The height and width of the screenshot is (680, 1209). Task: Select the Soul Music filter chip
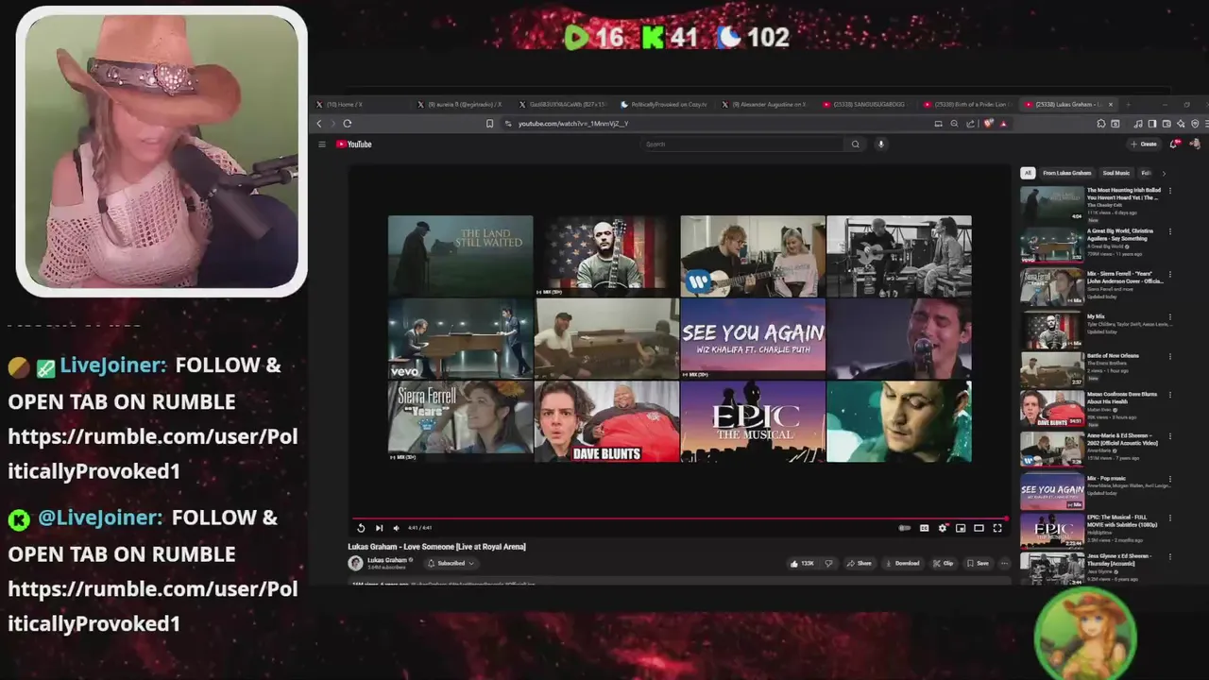pos(1115,173)
